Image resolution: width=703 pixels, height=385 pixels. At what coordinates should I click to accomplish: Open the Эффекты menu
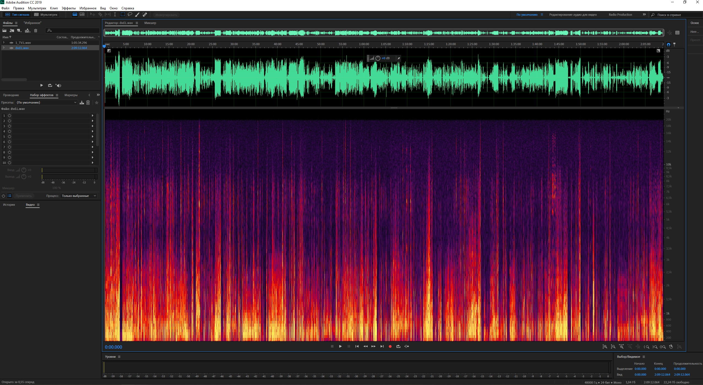click(69, 8)
